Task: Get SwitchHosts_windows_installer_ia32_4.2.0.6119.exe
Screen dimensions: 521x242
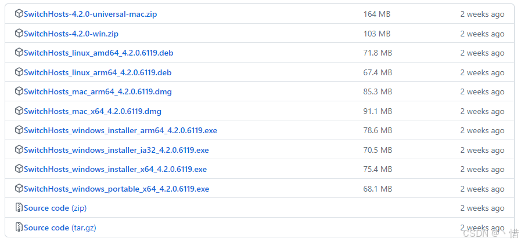Action: coord(116,150)
